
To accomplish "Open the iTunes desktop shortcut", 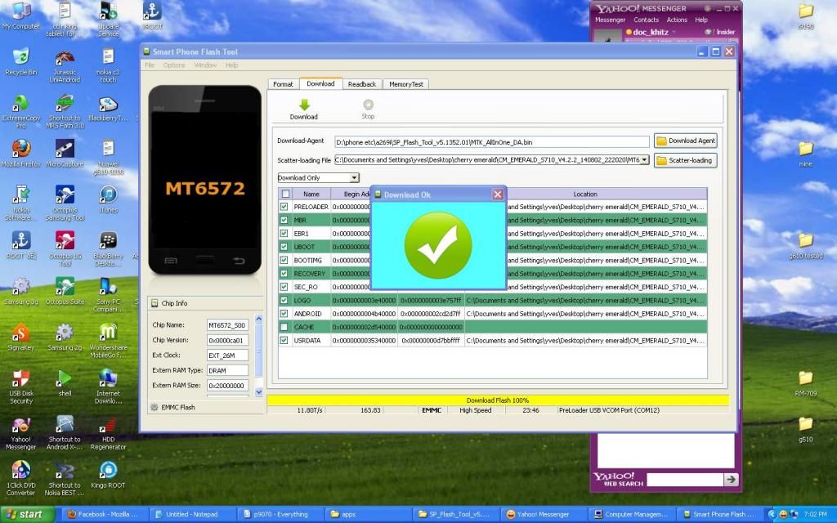I will click(x=108, y=195).
